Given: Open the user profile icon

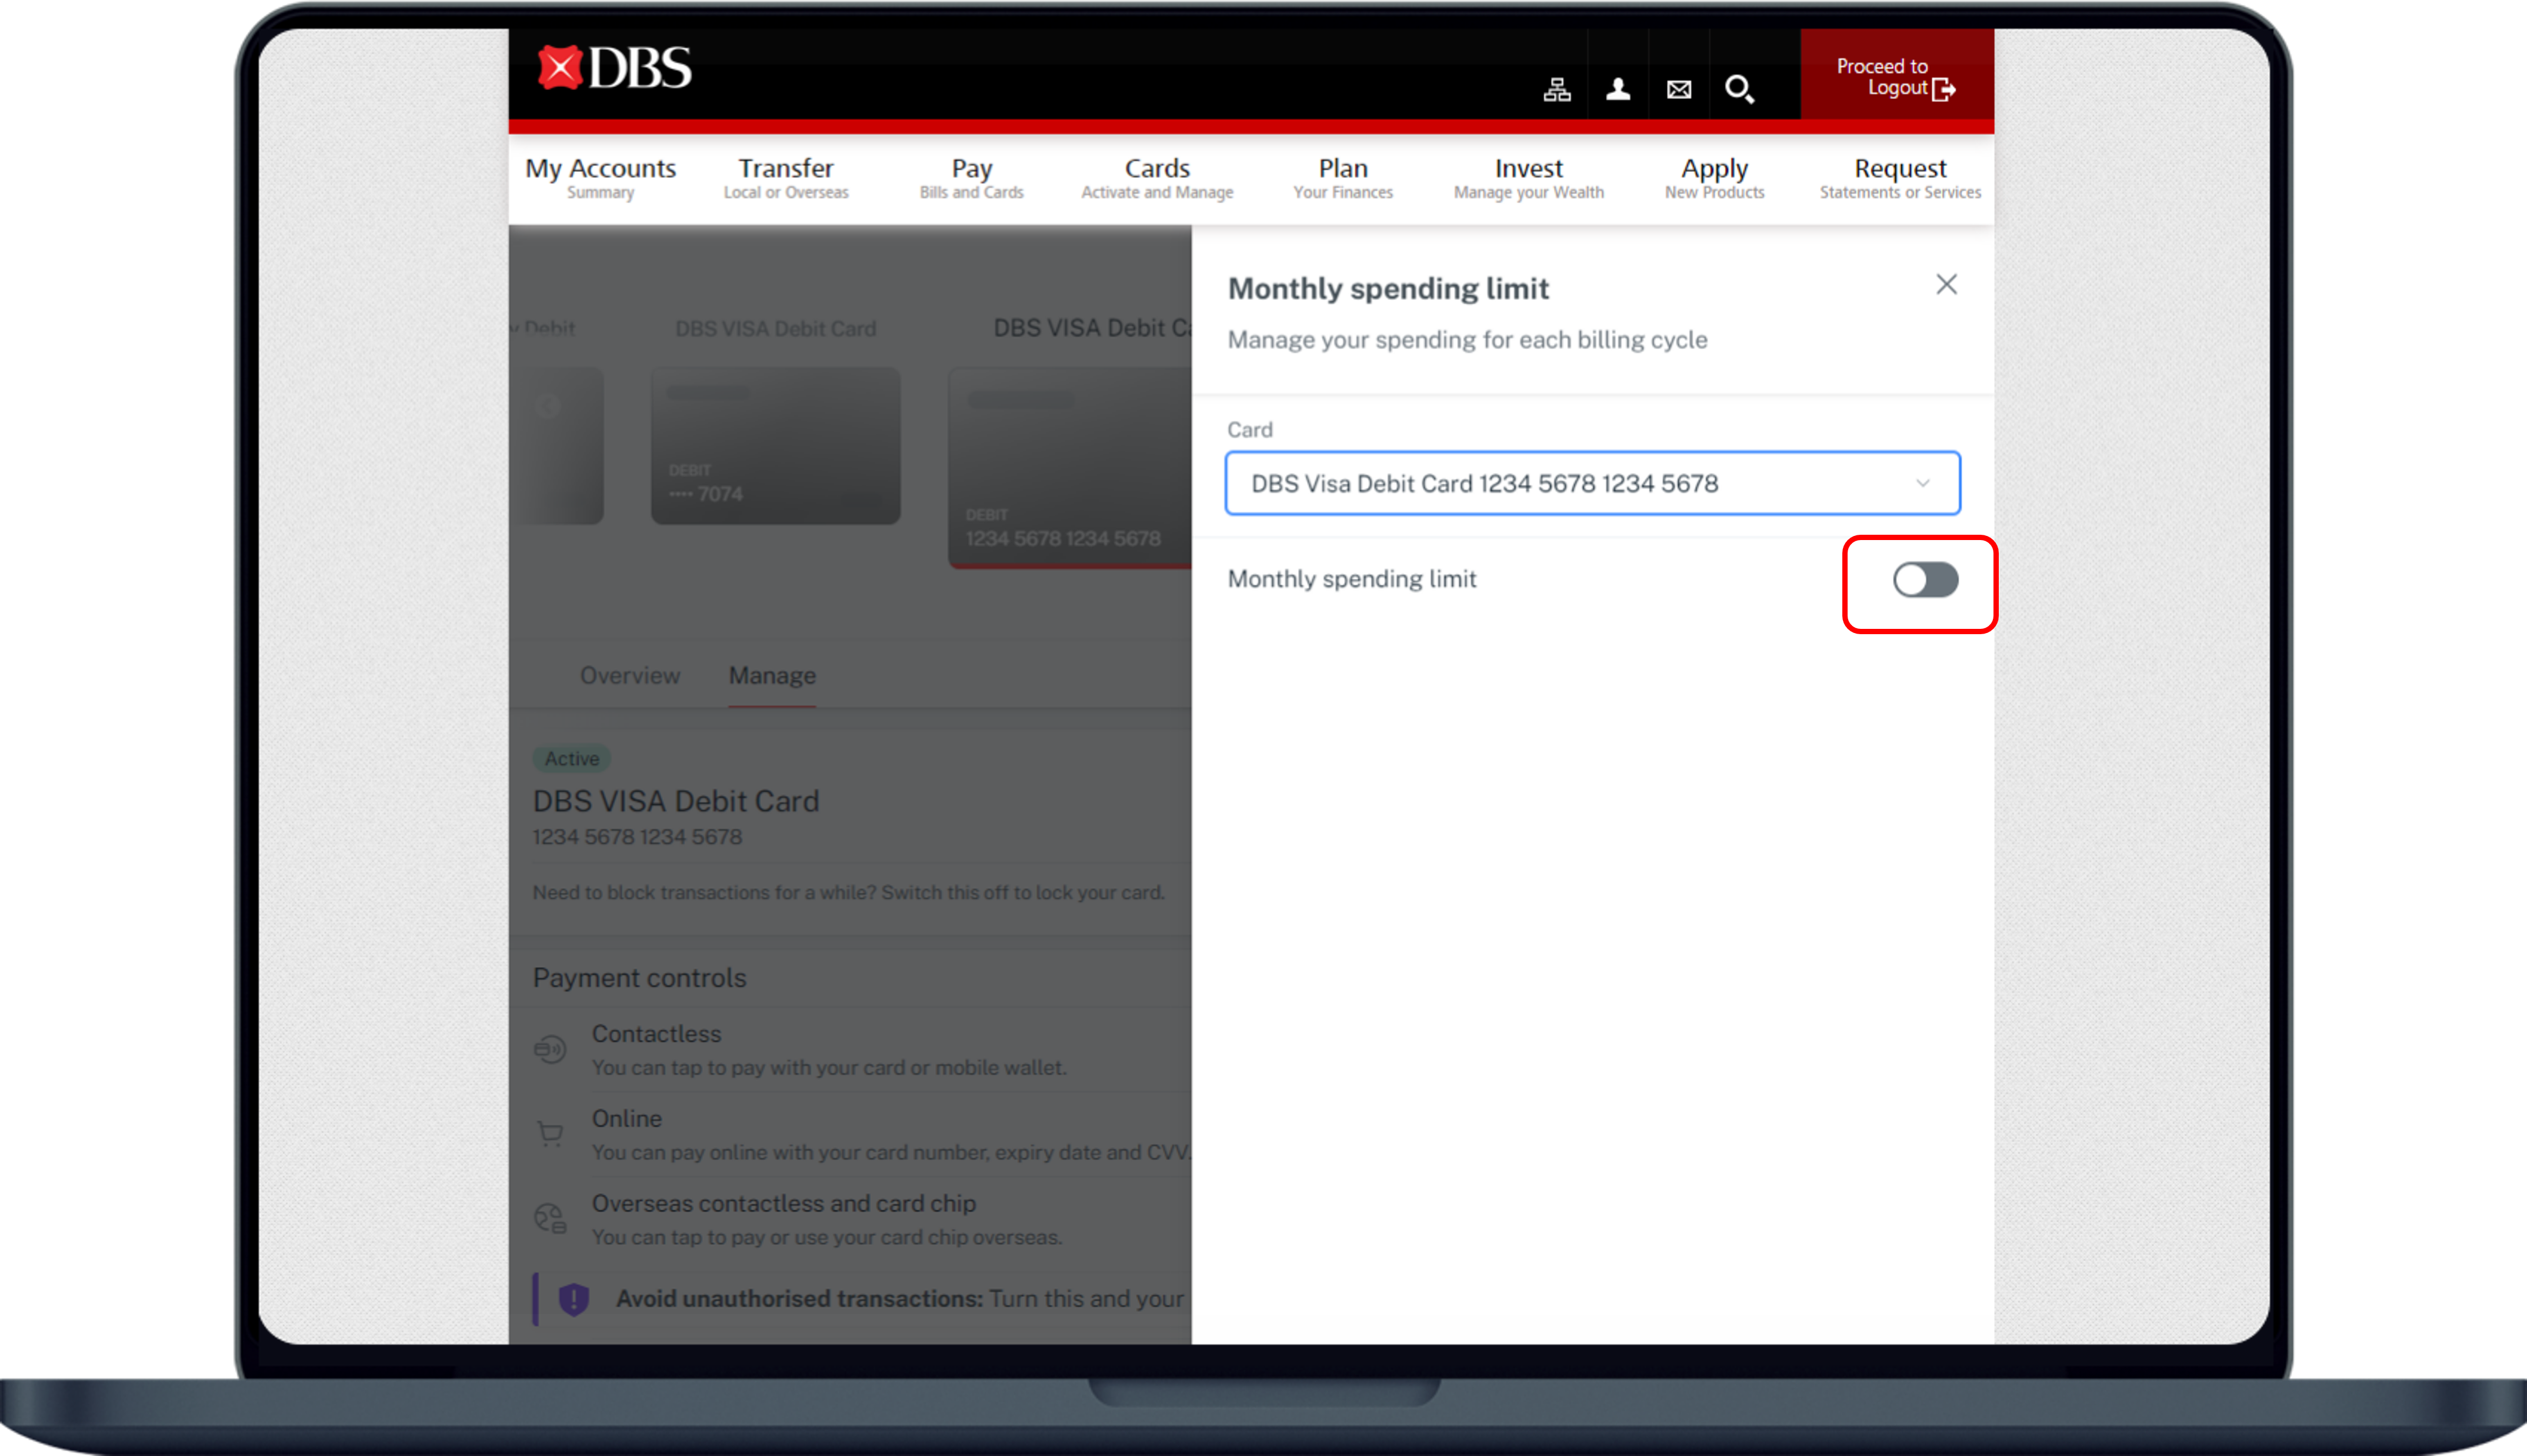Looking at the screenshot, I should [1618, 90].
